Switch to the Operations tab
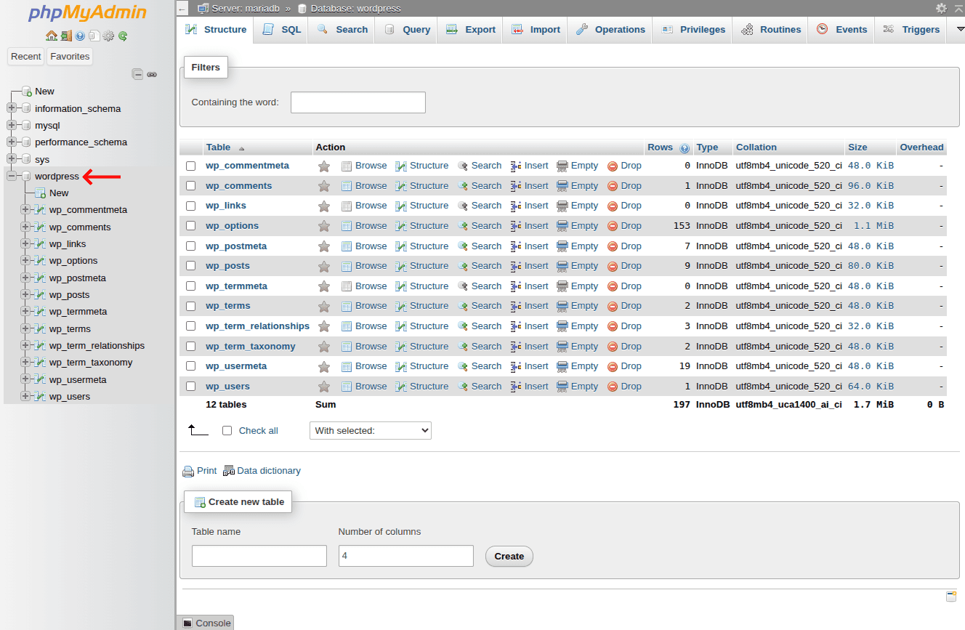 [x=610, y=30]
